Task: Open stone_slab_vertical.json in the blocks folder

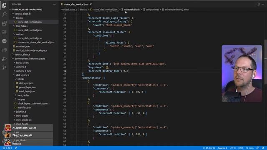Action: [x=30, y=22]
